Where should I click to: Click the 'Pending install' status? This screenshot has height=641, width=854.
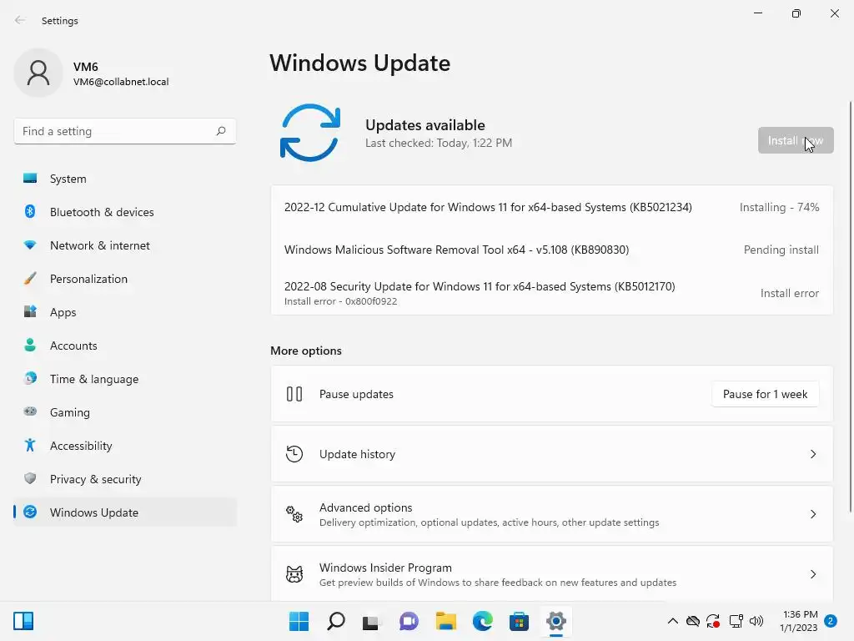tap(781, 250)
